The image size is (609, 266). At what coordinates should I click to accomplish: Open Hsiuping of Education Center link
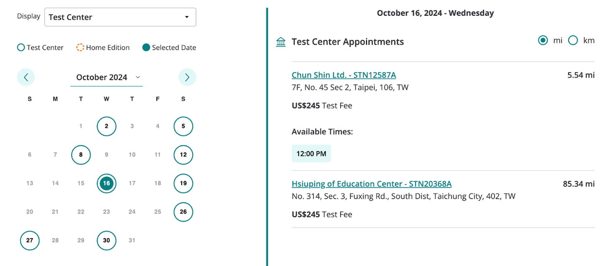click(371, 184)
